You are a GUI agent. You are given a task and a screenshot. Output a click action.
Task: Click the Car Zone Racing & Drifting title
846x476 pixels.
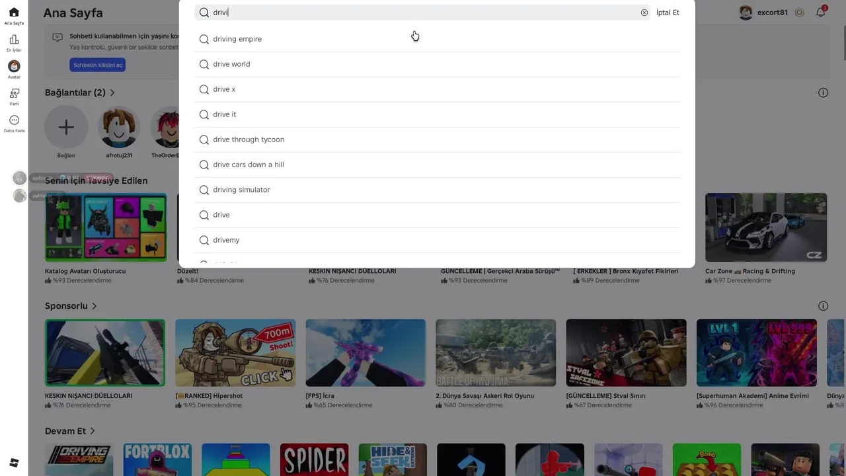pos(750,271)
